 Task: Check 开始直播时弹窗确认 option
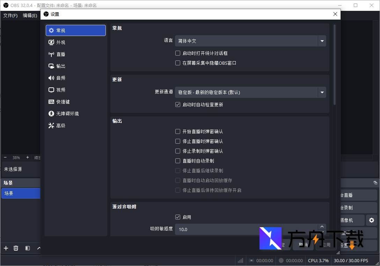click(x=177, y=131)
